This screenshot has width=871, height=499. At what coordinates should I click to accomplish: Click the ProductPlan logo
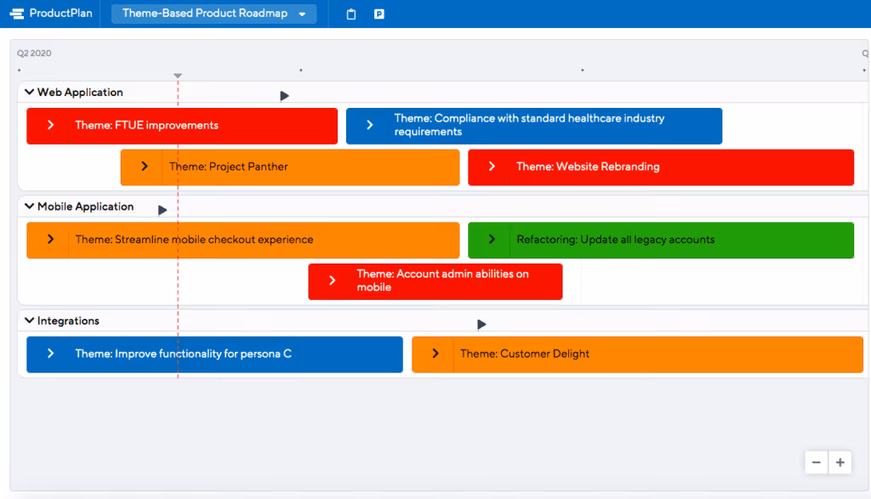pos(48,13)
